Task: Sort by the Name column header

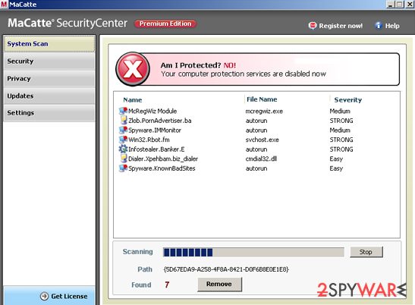Action: [133, 100]
